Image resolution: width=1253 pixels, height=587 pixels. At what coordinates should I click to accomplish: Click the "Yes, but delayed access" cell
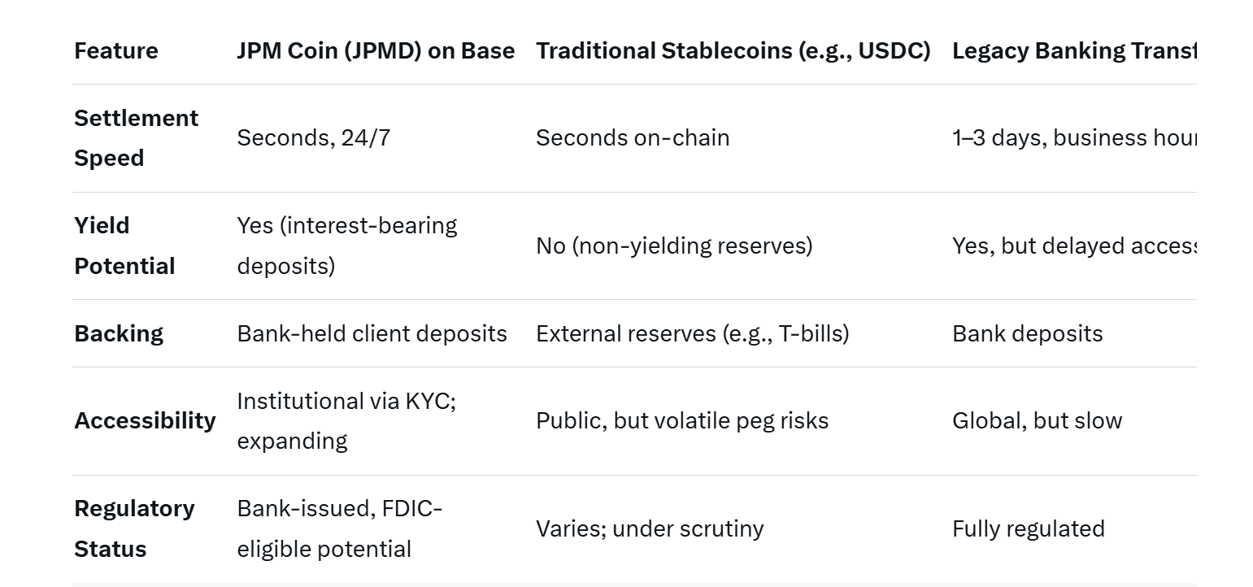[x=1072, y=246]
